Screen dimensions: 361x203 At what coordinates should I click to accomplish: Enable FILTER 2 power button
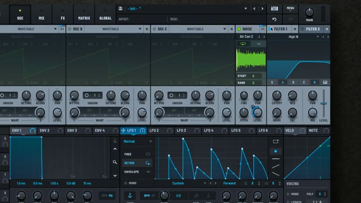(x=302, y=29)
